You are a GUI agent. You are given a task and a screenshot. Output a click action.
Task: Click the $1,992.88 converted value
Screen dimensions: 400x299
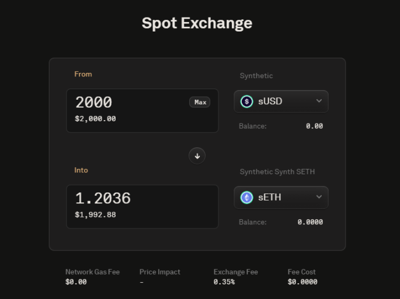(95, 214)
